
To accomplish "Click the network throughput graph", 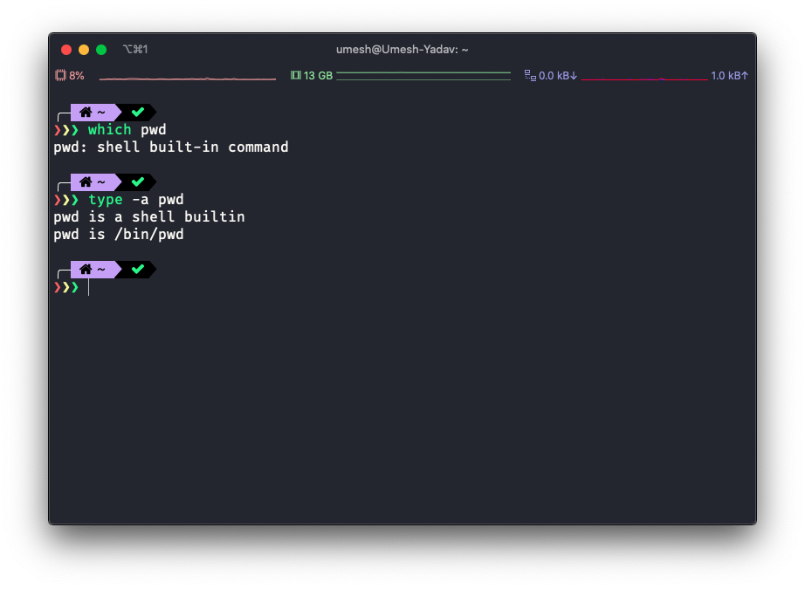I will tap(643, 79).
